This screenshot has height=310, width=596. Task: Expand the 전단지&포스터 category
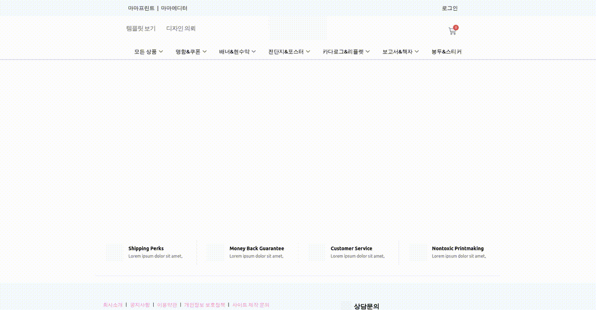tap(289, 52)
